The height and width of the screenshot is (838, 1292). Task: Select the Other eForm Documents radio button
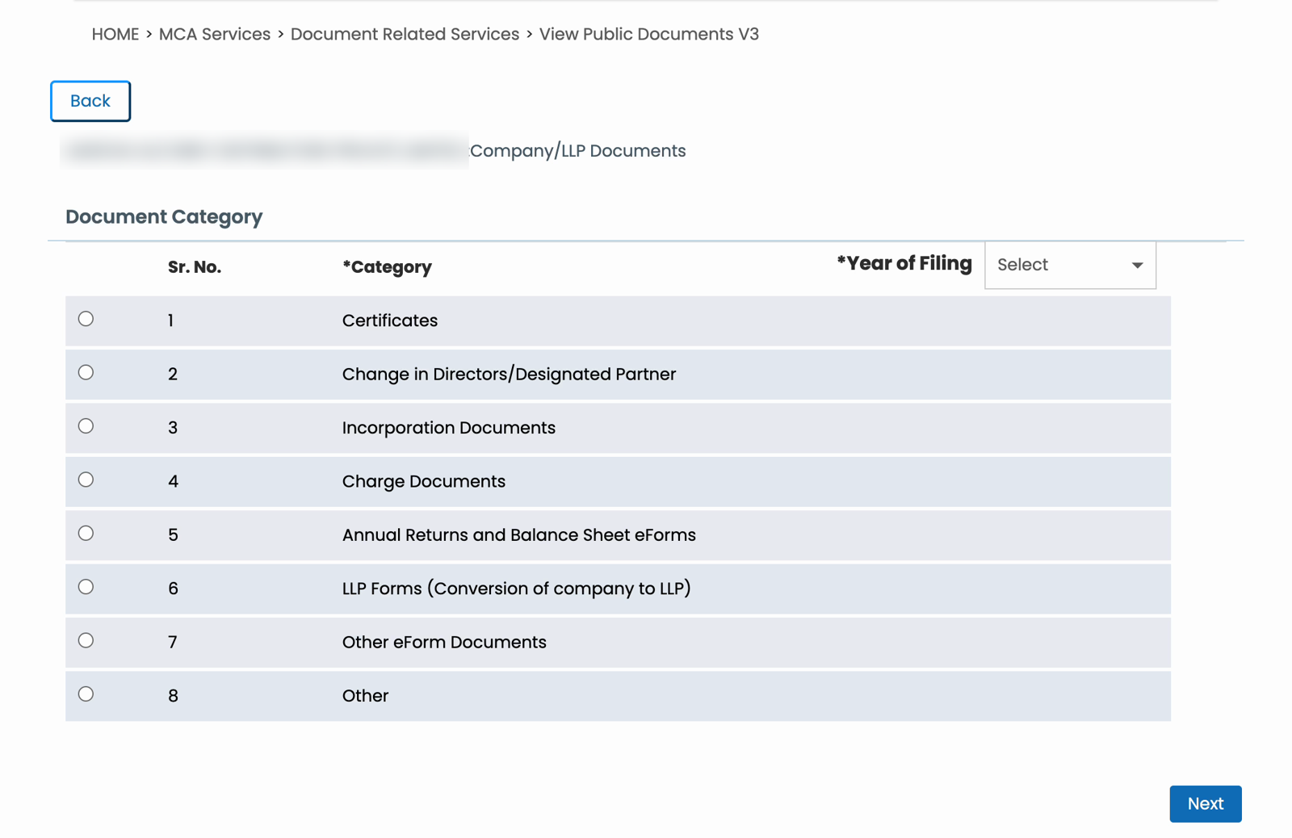click(86, 640)
